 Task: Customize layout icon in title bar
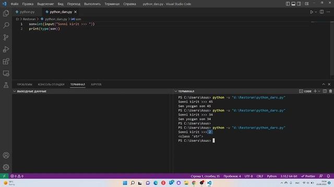[307, 4]
